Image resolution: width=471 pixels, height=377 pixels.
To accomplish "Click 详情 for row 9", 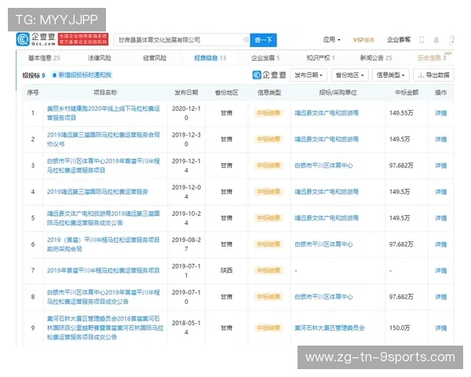I will pos(440,328).
